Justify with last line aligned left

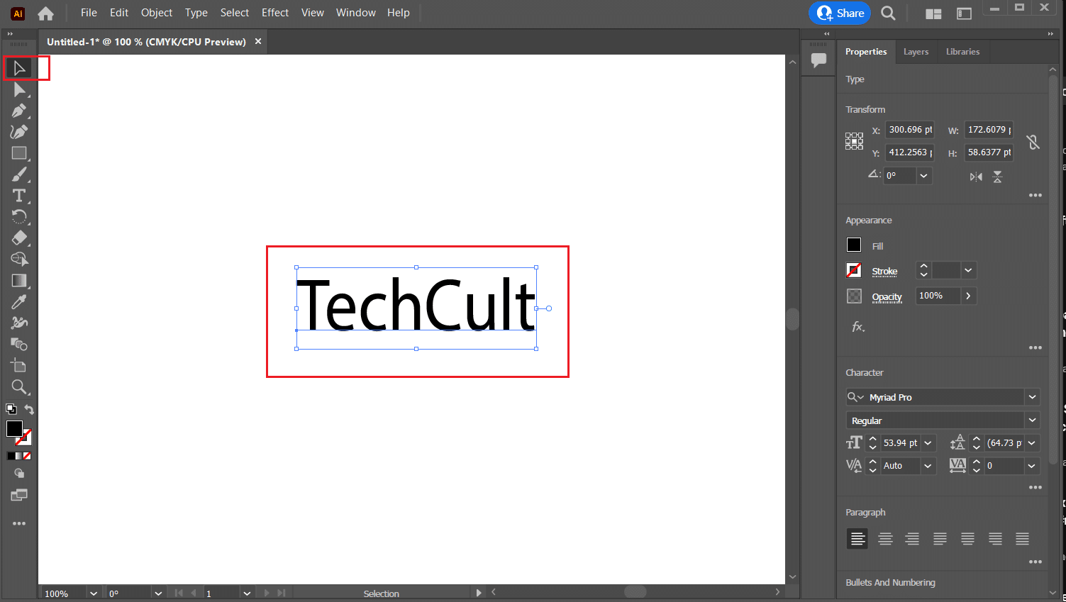940,539
